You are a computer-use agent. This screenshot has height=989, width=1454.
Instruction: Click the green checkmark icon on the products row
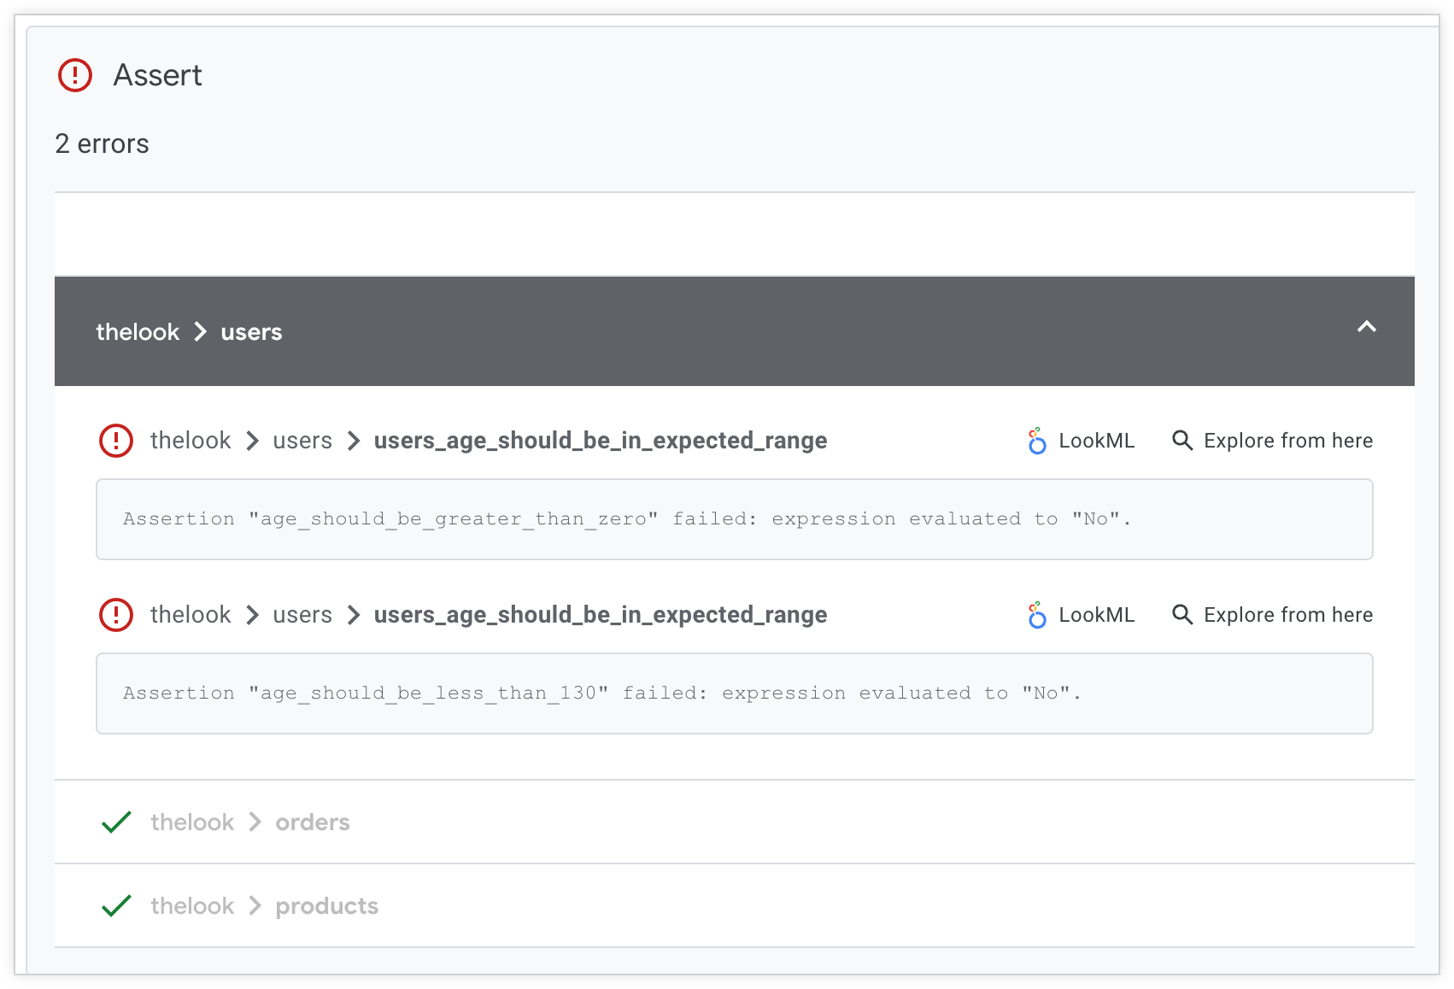pyautogui.click(x=117, y=905)
